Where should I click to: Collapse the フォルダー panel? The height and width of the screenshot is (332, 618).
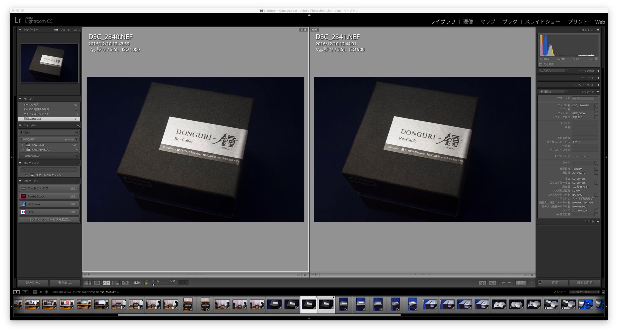click(x=20, y=126)
